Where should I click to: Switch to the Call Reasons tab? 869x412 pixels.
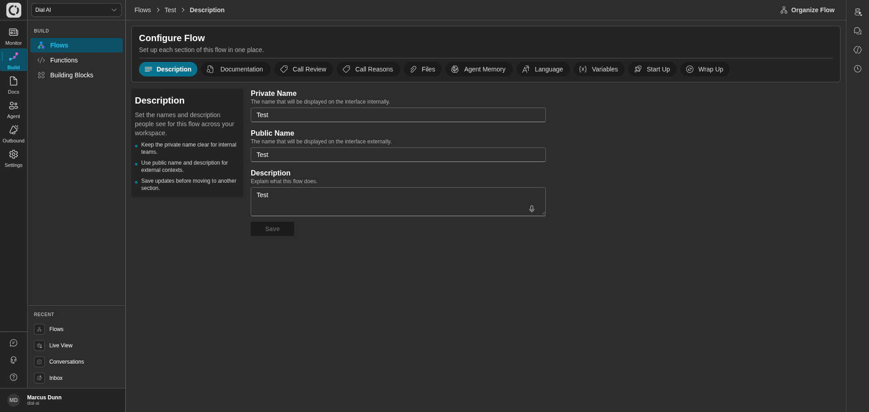(x=368, y=69)
